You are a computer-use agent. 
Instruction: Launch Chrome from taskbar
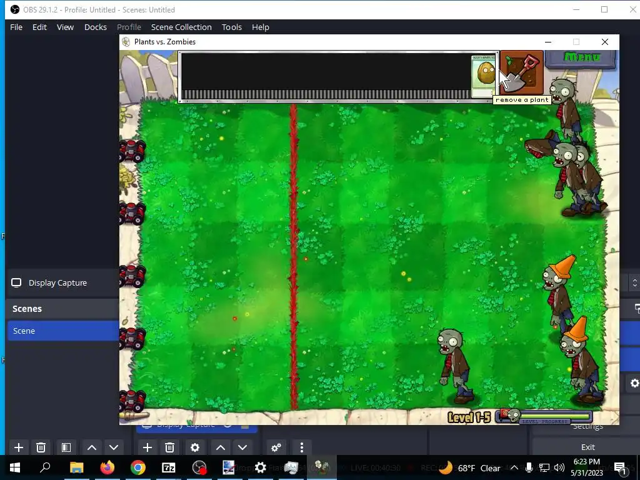pos(138,467)
